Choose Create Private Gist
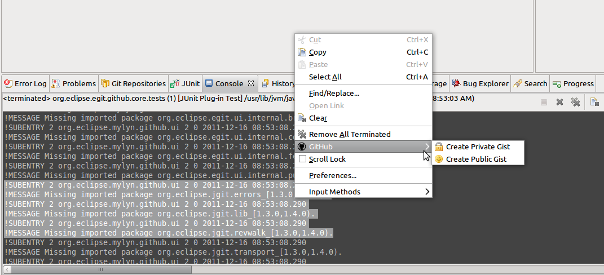The image size is (604, 275). coord(478,147)
